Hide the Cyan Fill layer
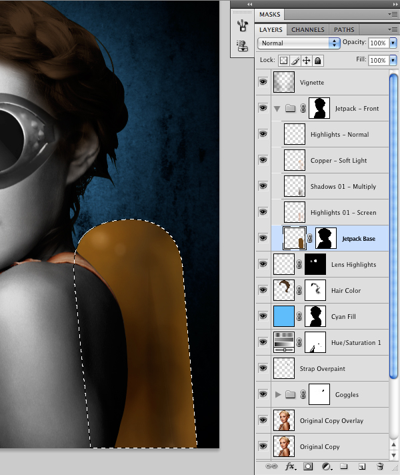Image resolution: width=400 pixels, height=475 pixels. coord(263,316)
